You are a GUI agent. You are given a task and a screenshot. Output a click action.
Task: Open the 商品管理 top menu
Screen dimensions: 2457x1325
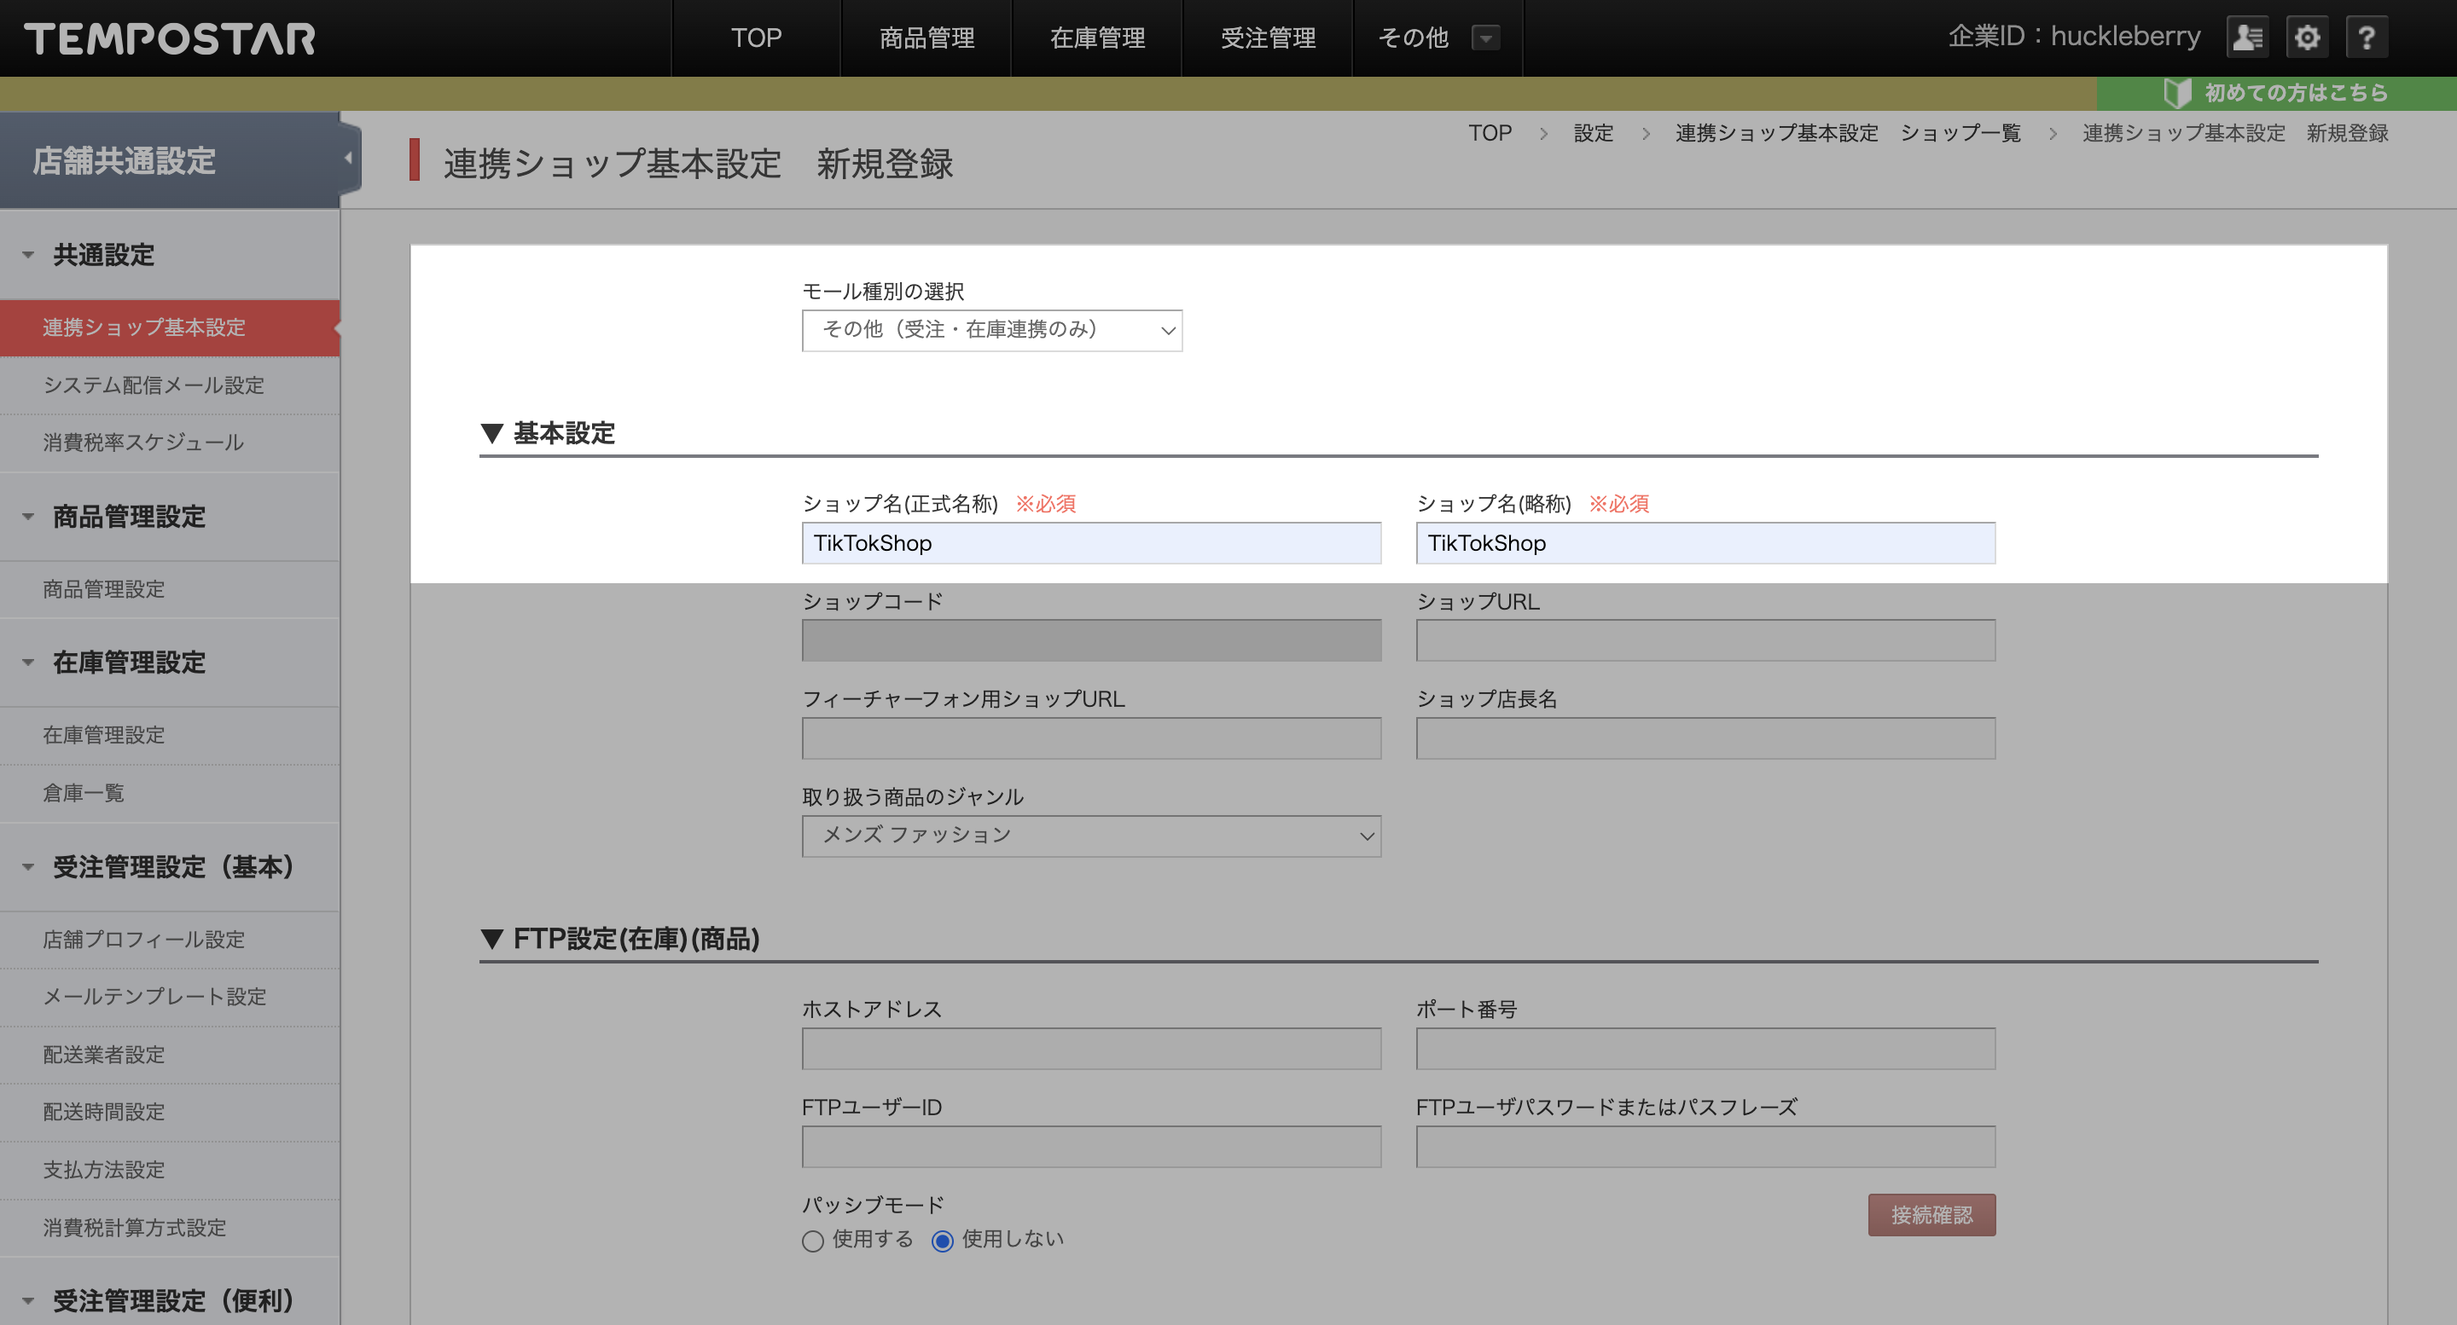926,38
